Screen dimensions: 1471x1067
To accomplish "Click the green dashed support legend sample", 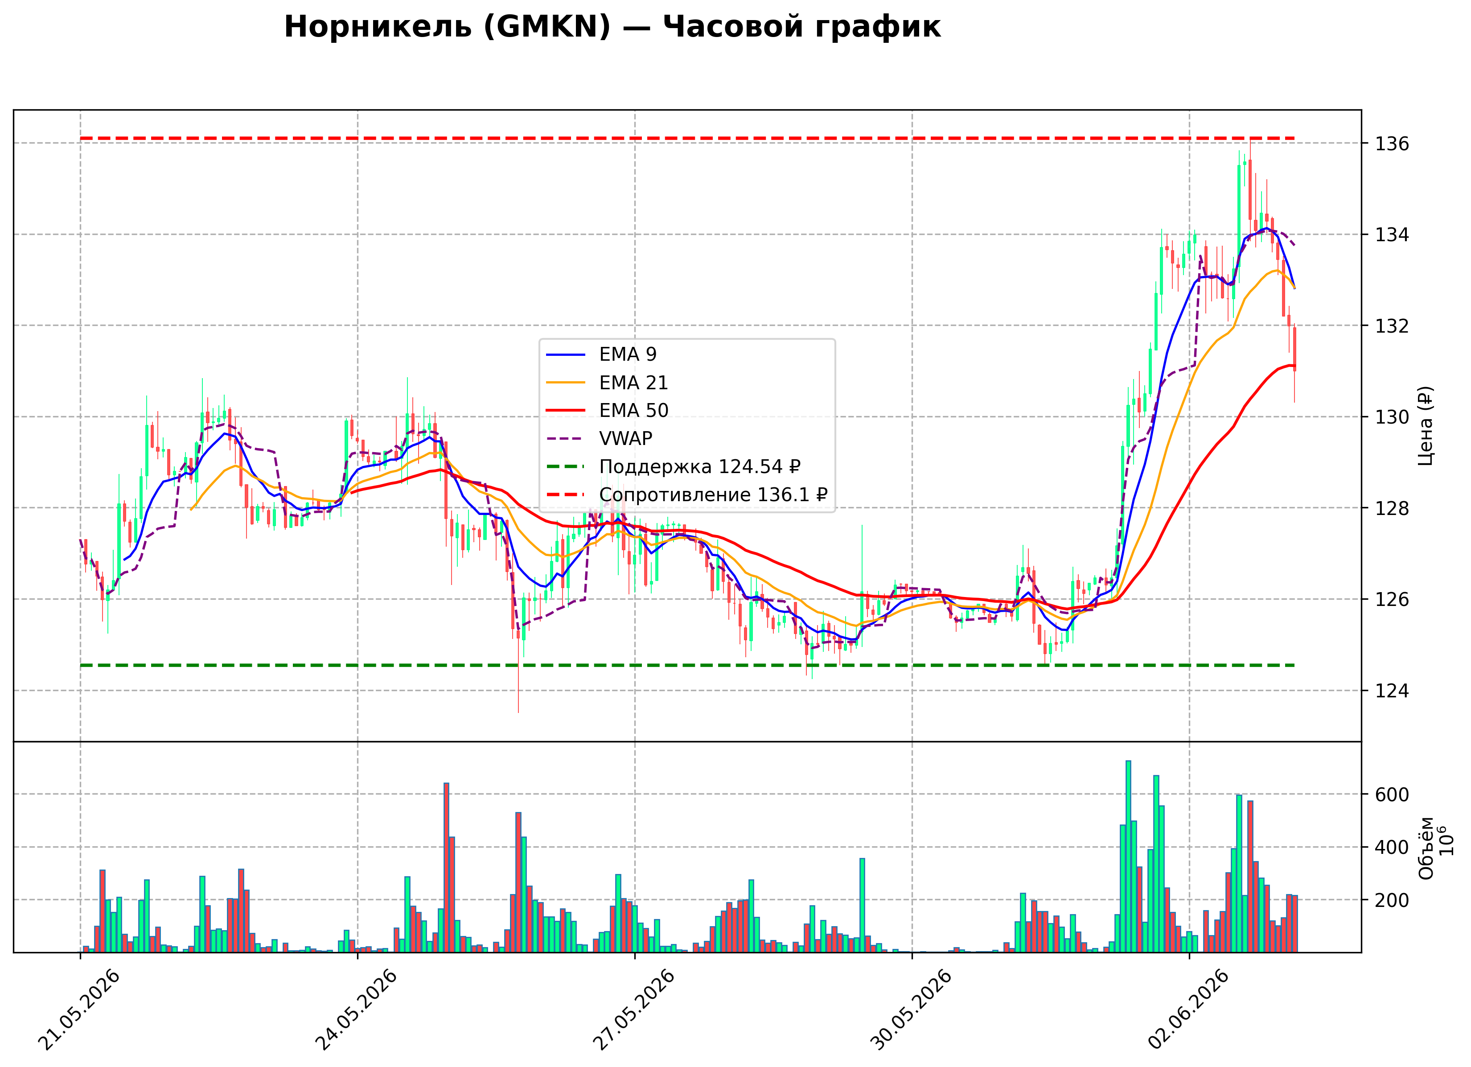I will 566,467.
